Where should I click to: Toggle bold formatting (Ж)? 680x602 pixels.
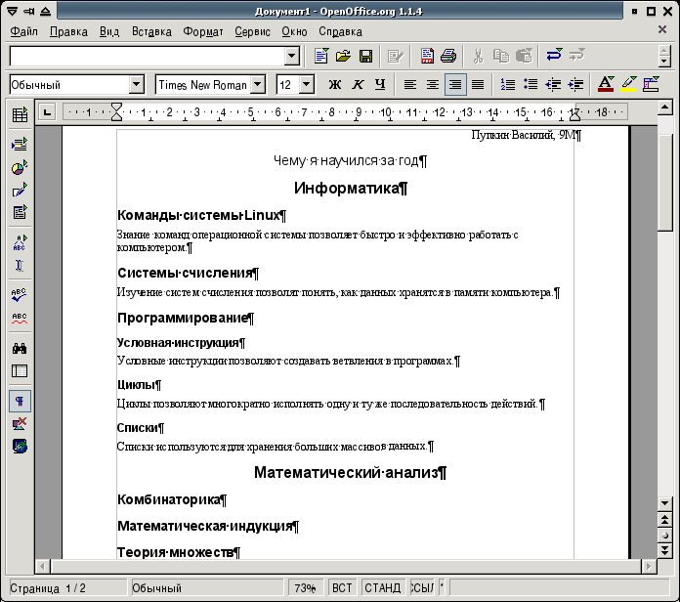[335, 85]
